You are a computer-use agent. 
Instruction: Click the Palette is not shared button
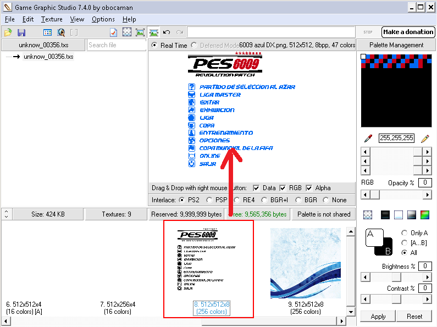tap(324, 214)
